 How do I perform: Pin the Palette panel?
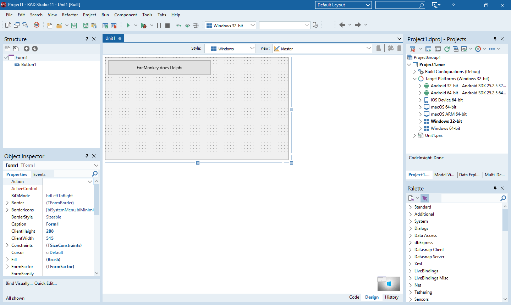click(495, 188)
